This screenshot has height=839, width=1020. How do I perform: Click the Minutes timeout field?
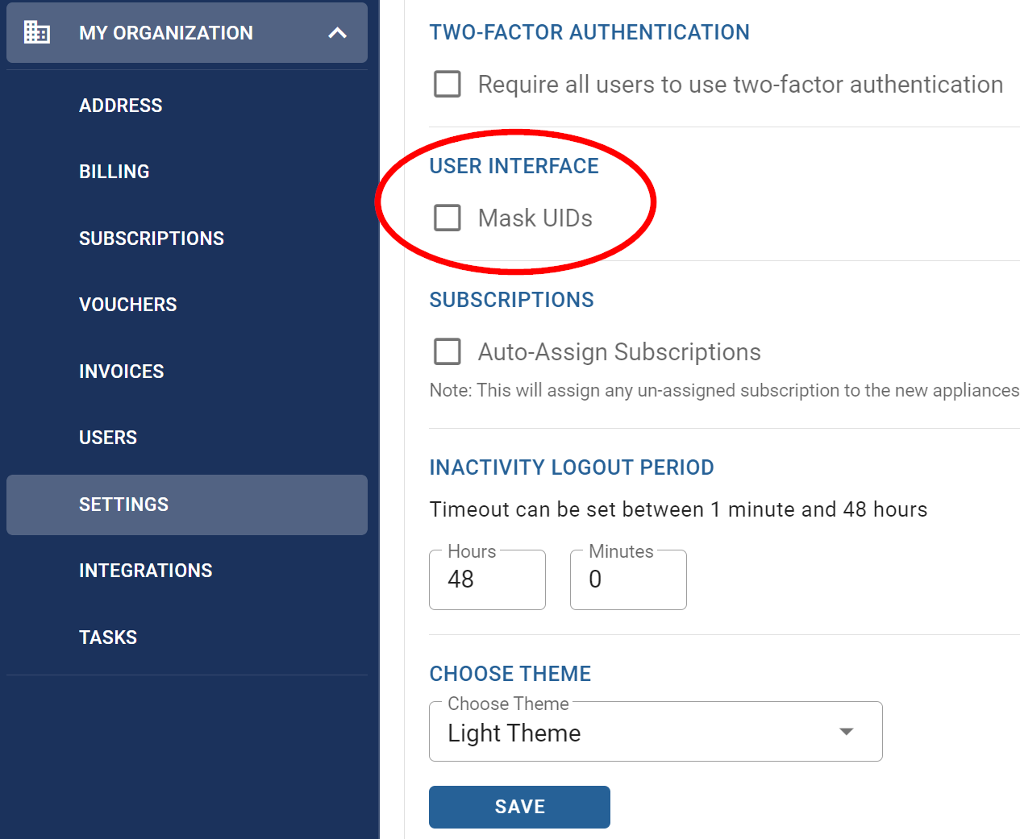[x=628, y=579]
